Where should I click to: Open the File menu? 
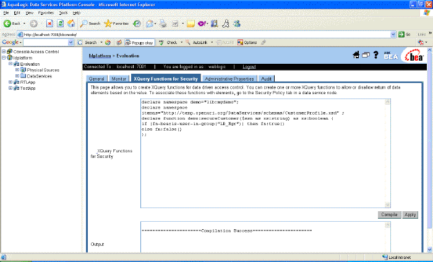(6, 13)
